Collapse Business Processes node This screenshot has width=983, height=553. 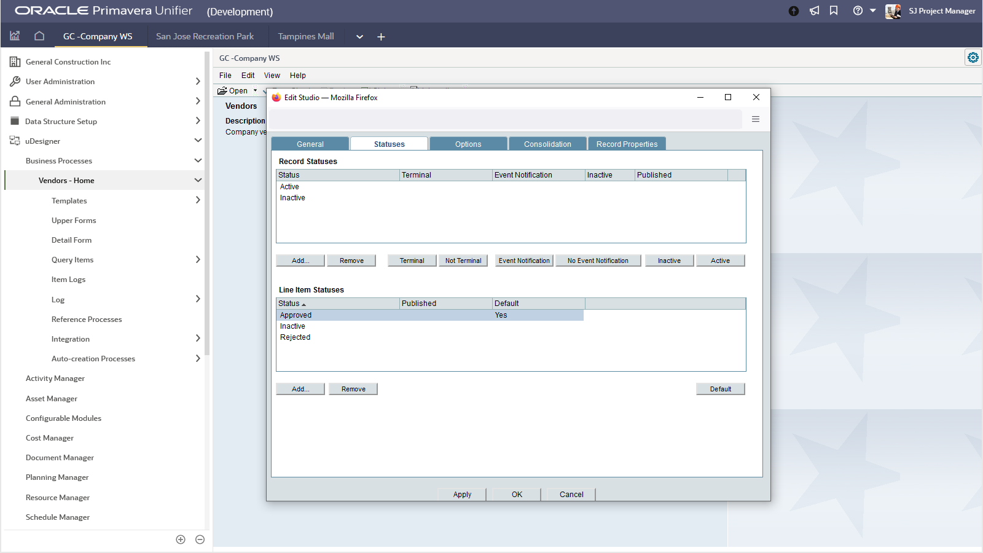tap(198, 160)
